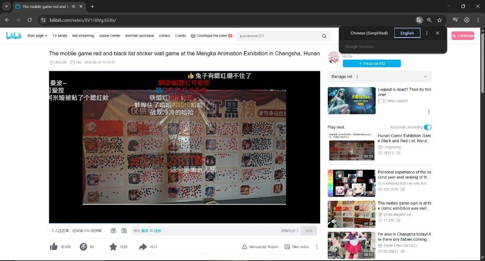Viewport: 485px width, 261px height.
Task: Open a new browser tab
Action: click(x=93, y=6)
